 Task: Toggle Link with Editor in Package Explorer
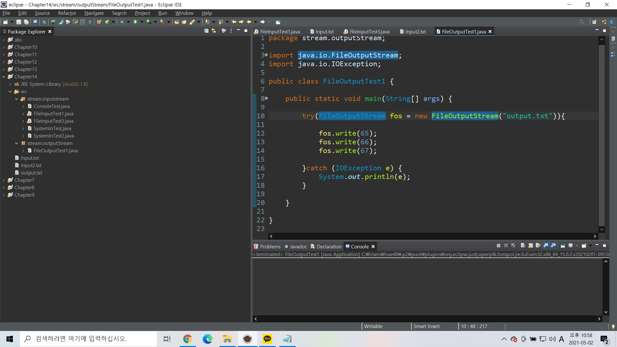(214, 31)
